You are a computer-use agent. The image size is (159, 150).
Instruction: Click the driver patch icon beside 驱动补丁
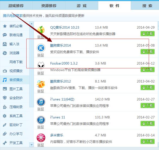(5, 125)
